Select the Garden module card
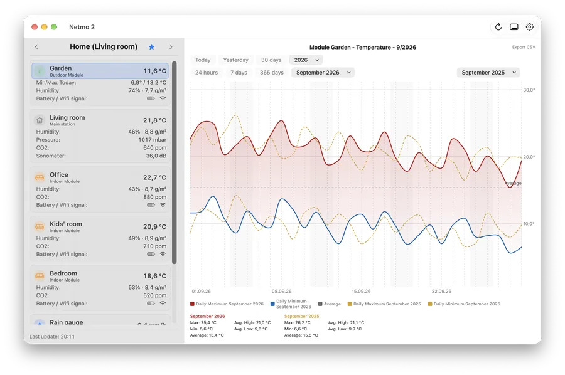 coord(100,71)
